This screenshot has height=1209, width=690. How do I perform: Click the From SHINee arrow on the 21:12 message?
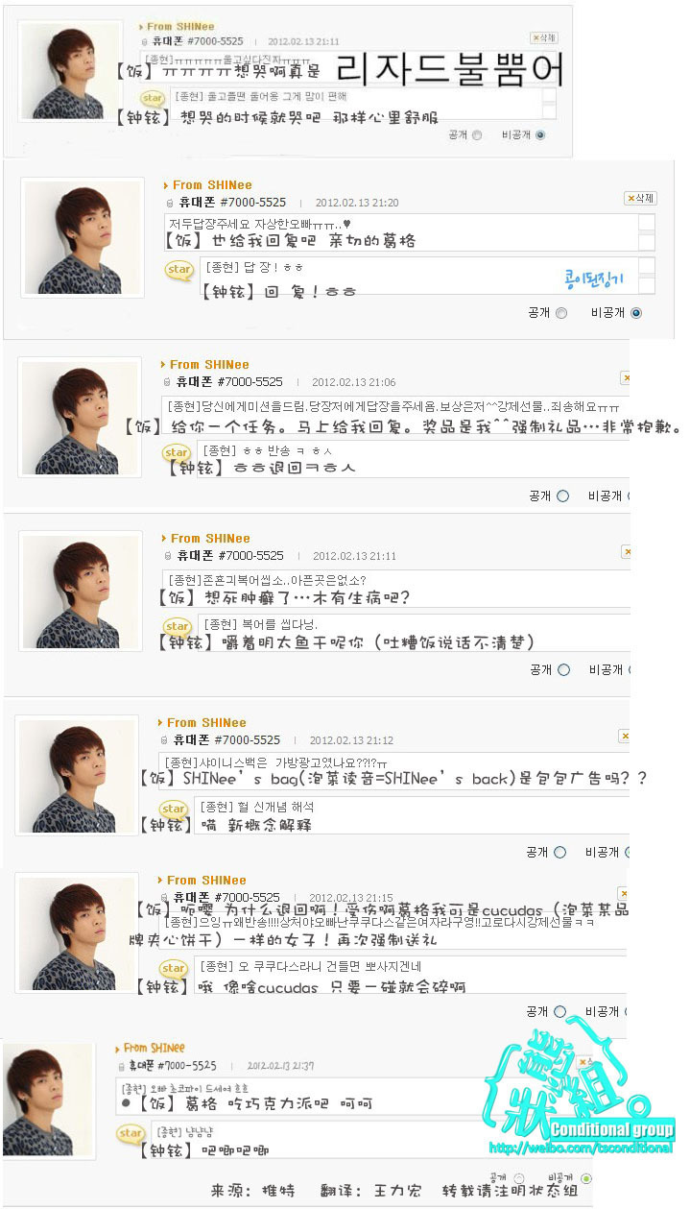click(x=160, y=723)
